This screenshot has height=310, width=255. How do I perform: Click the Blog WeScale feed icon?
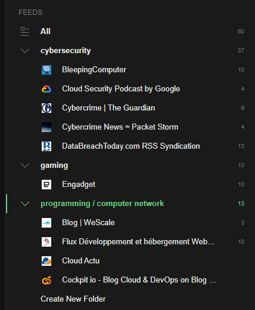pos(46,223)
